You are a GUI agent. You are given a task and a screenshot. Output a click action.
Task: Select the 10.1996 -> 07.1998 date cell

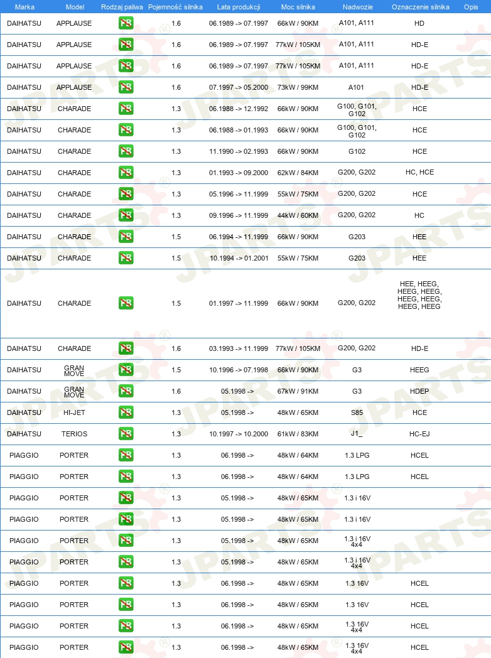pos(239,370)
